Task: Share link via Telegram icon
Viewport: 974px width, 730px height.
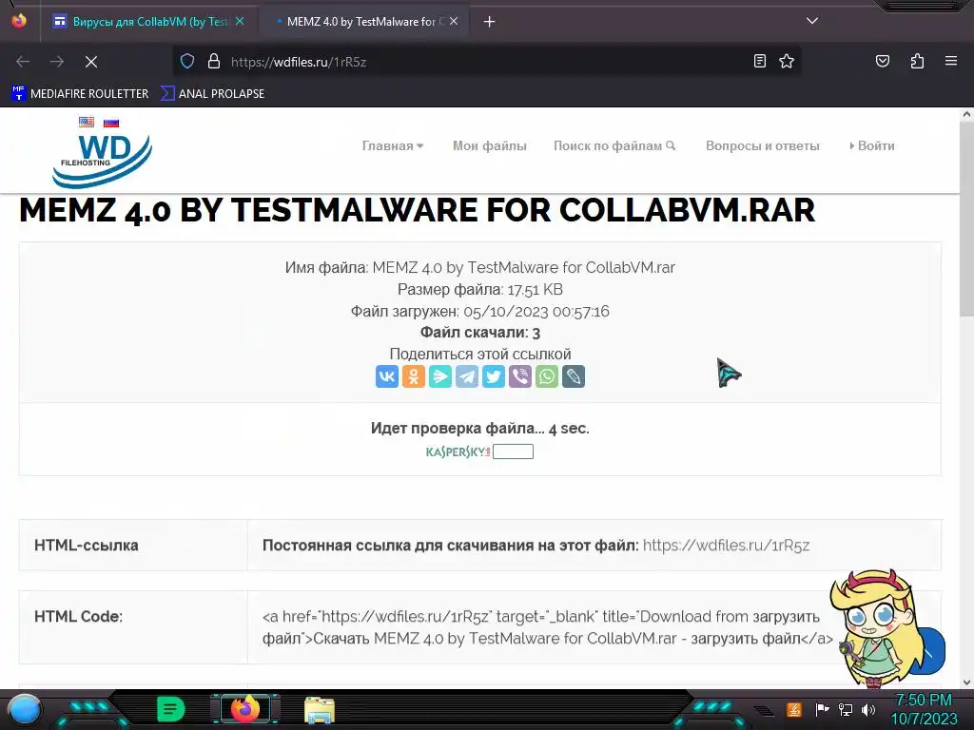Action: (x=466, y=376)
